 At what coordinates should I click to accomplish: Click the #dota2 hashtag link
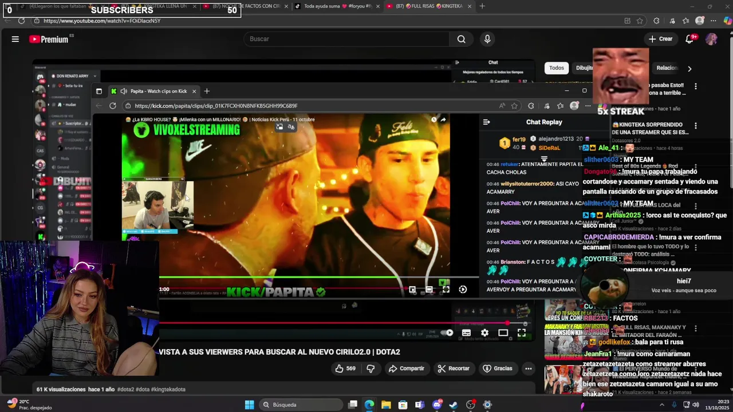[x=125, y=389]
